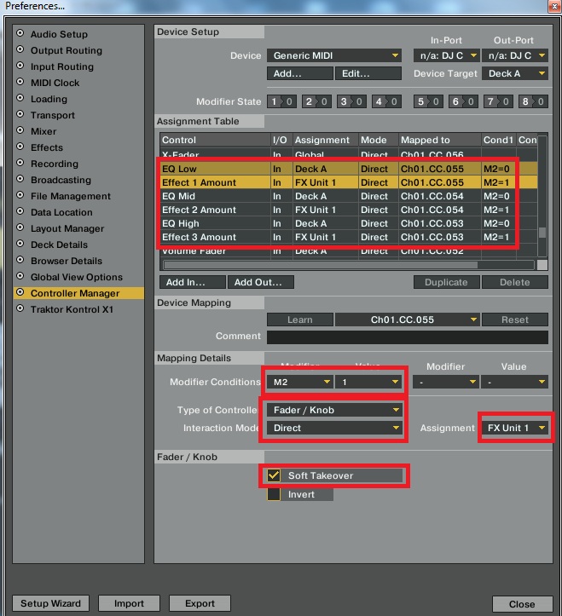Open the second modifier Value dropdown
Screen dimensions: 562x616
point(514,382)
